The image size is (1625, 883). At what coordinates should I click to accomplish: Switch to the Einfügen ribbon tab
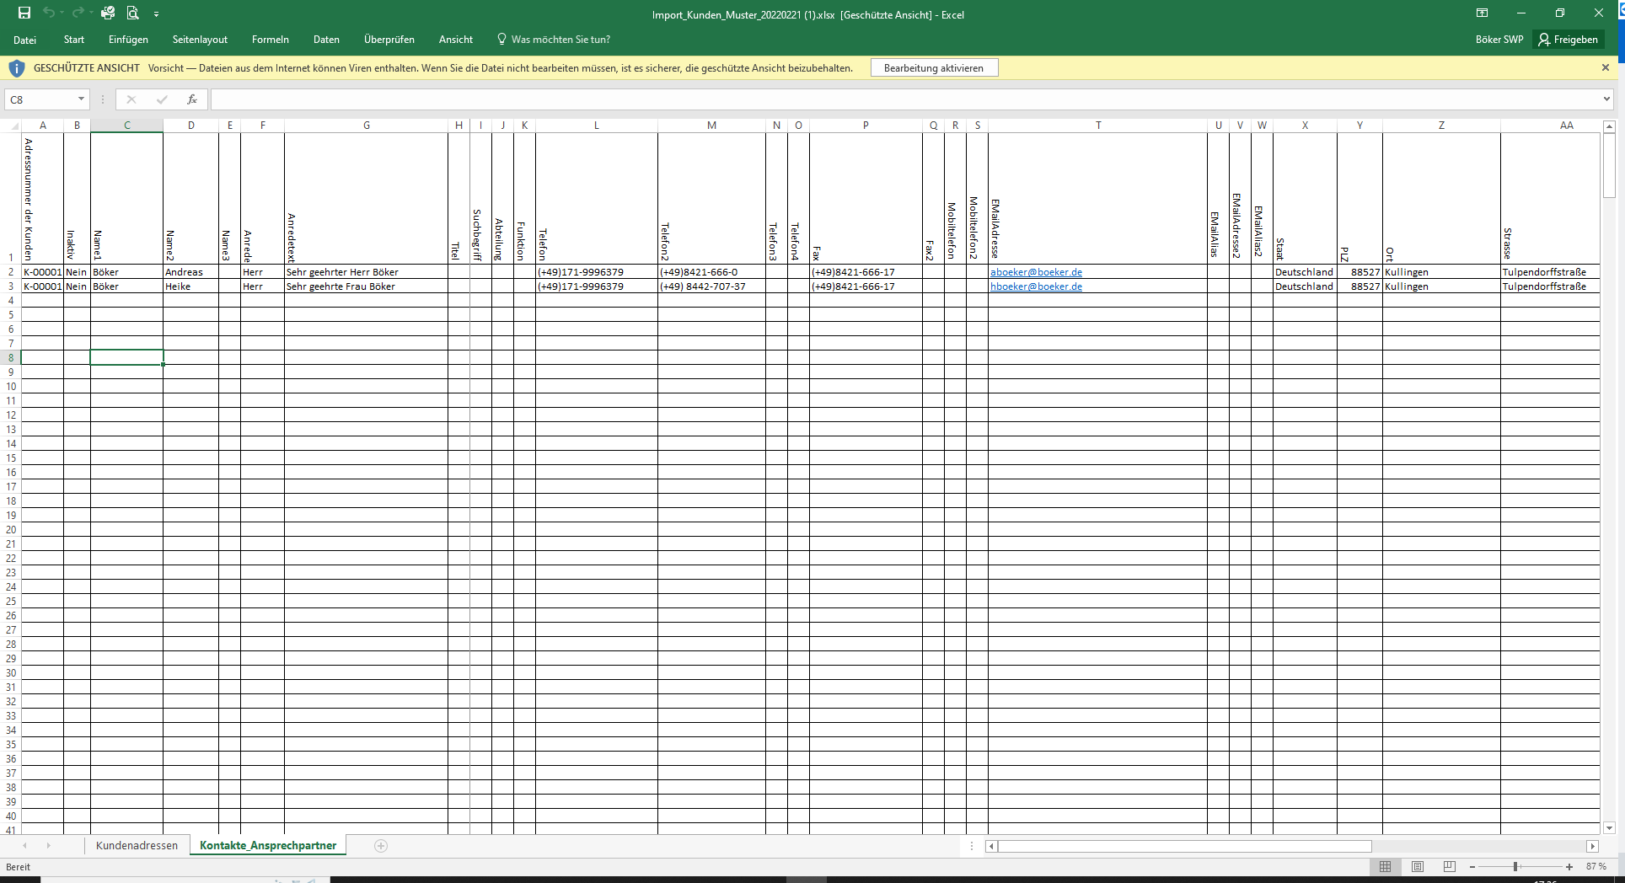coord(128,40)
